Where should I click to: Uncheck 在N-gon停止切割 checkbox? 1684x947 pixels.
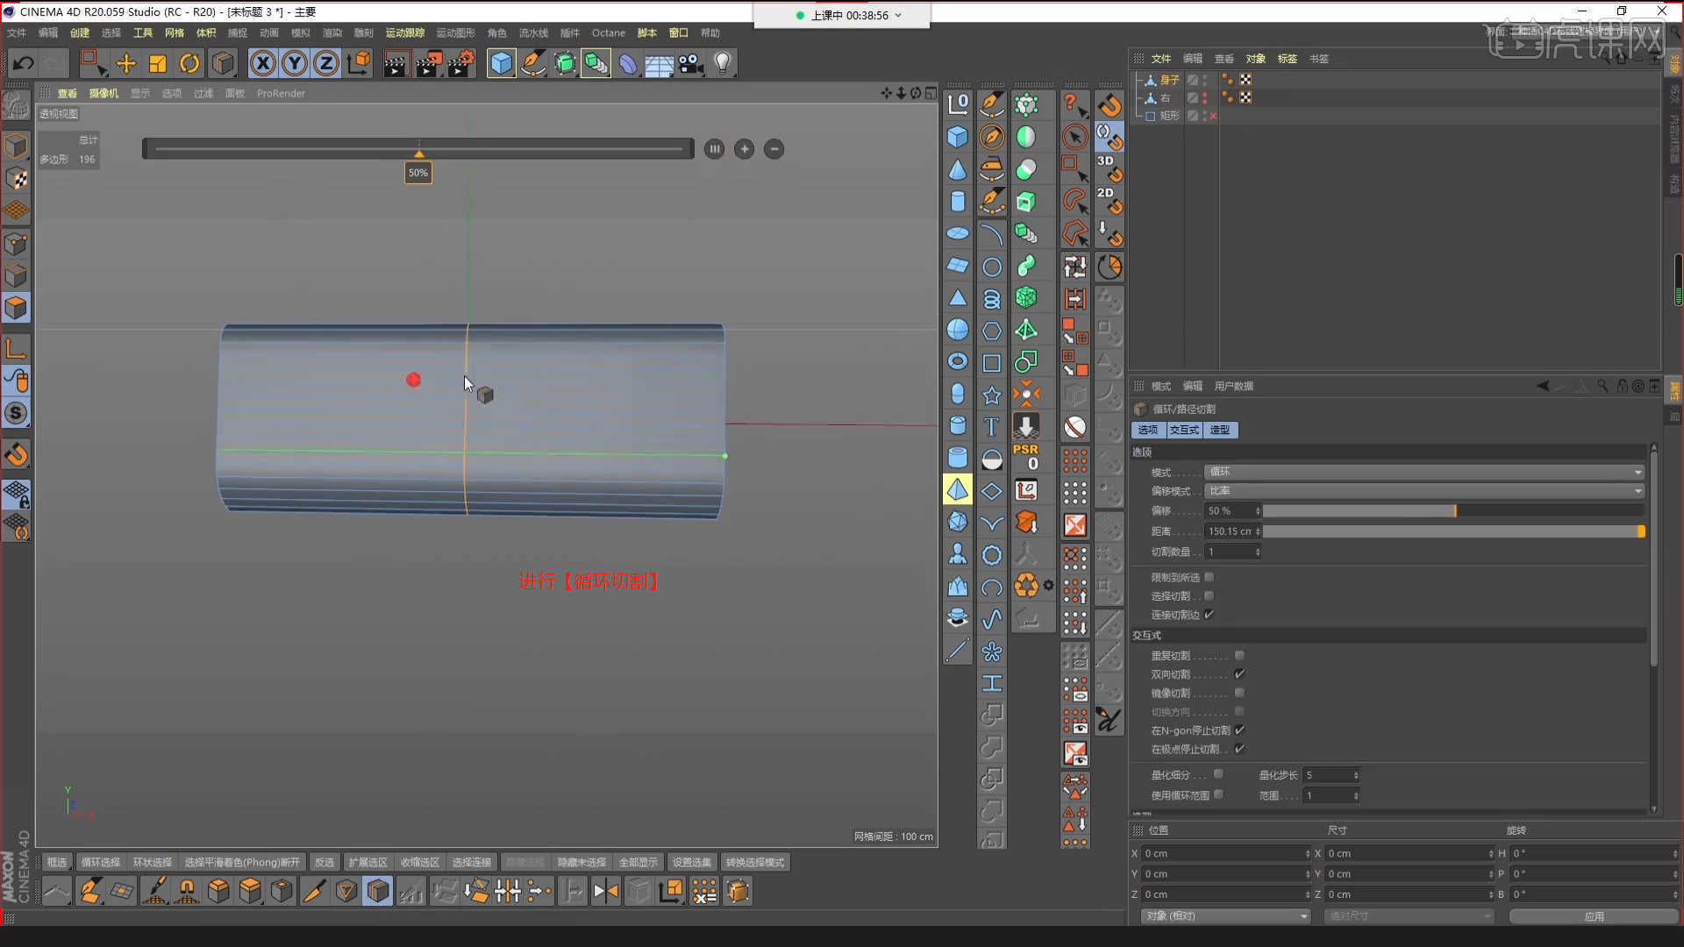click(1239, 730)
